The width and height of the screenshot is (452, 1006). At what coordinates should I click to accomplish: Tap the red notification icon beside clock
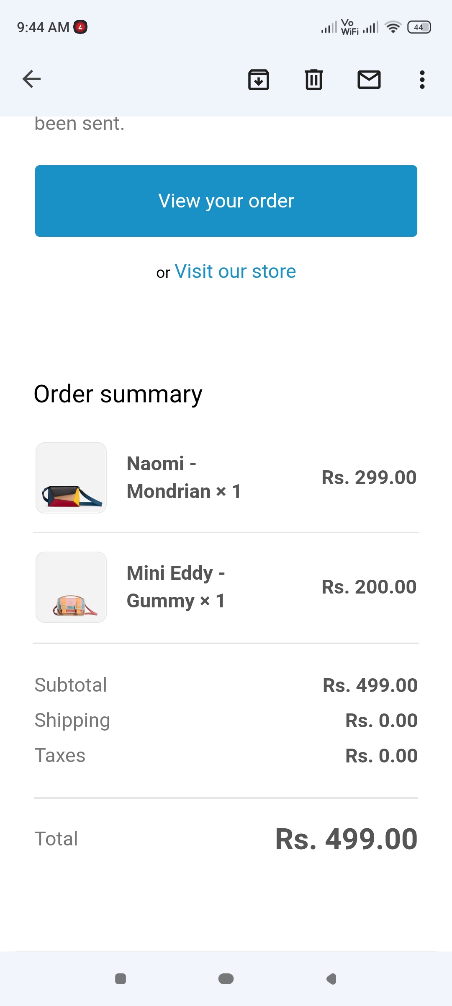[x=80, y=27]
